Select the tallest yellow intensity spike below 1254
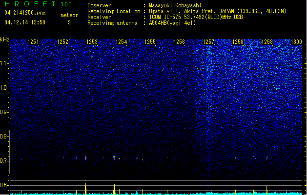The height and width of the screenshot is (195, 307). [114, 188]
